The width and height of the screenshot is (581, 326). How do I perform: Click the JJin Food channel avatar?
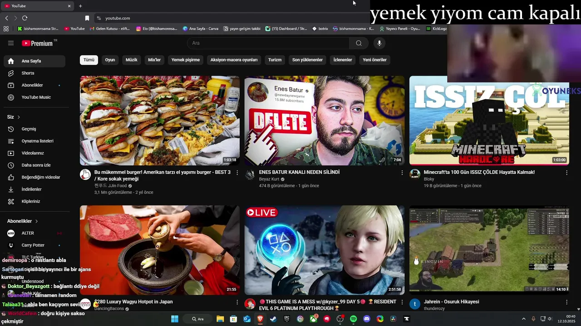(x=85, y=175)
